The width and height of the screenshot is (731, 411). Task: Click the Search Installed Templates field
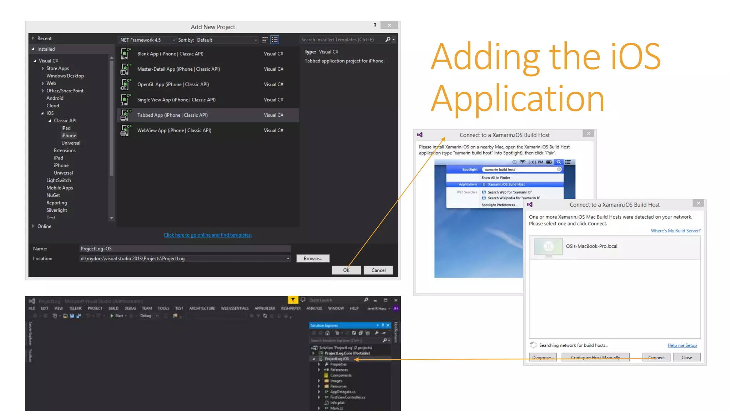342,40
